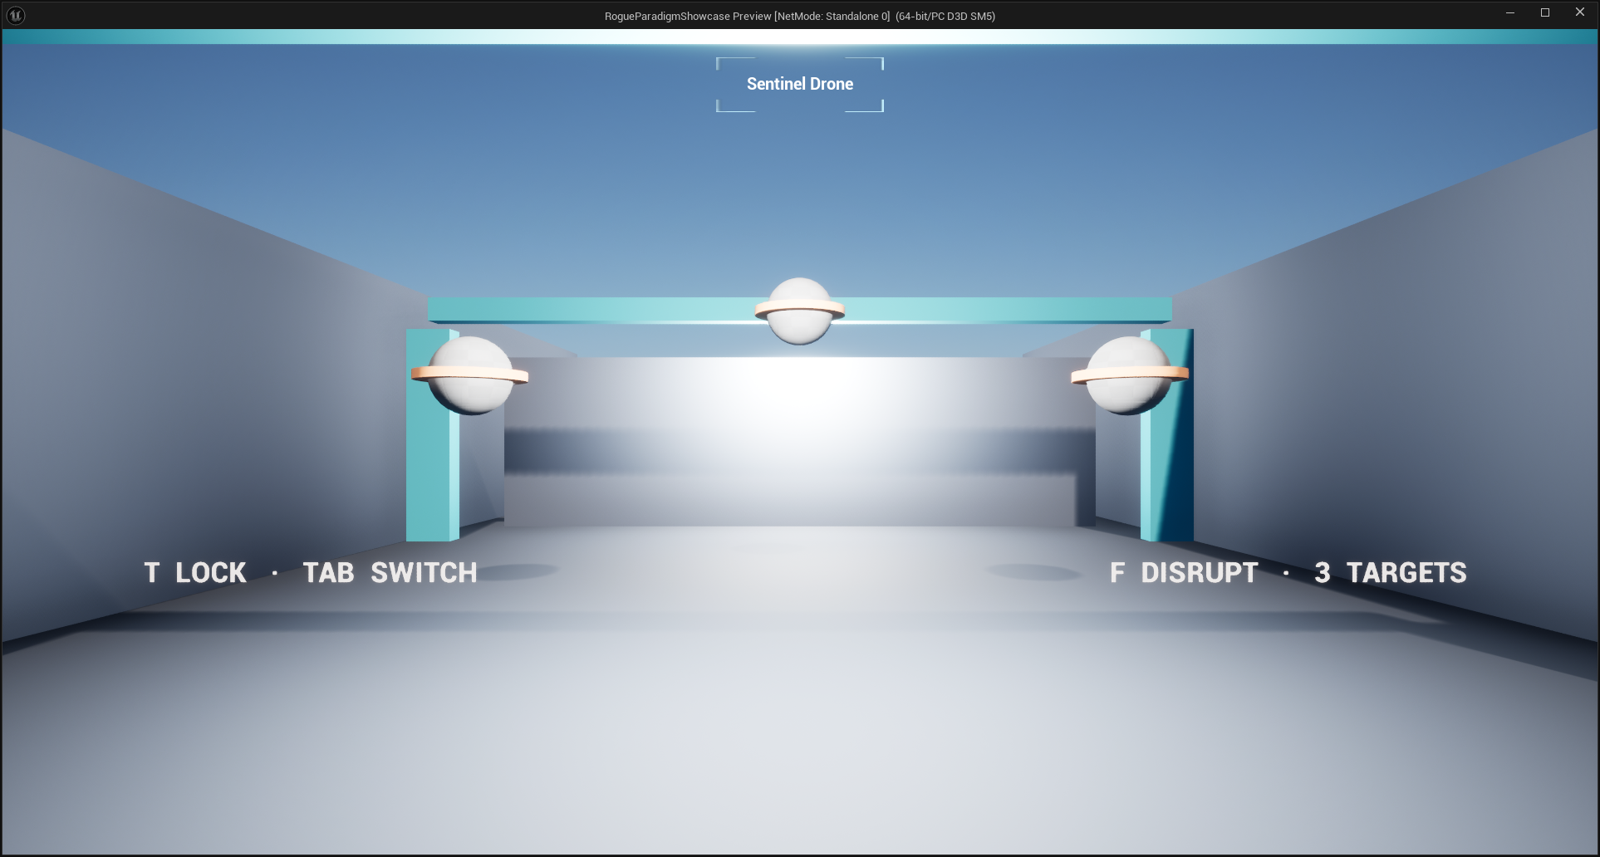Minimize the preview window
Image resolution: width=1600 pixels, height=857 pixels.
point(1510,12)
